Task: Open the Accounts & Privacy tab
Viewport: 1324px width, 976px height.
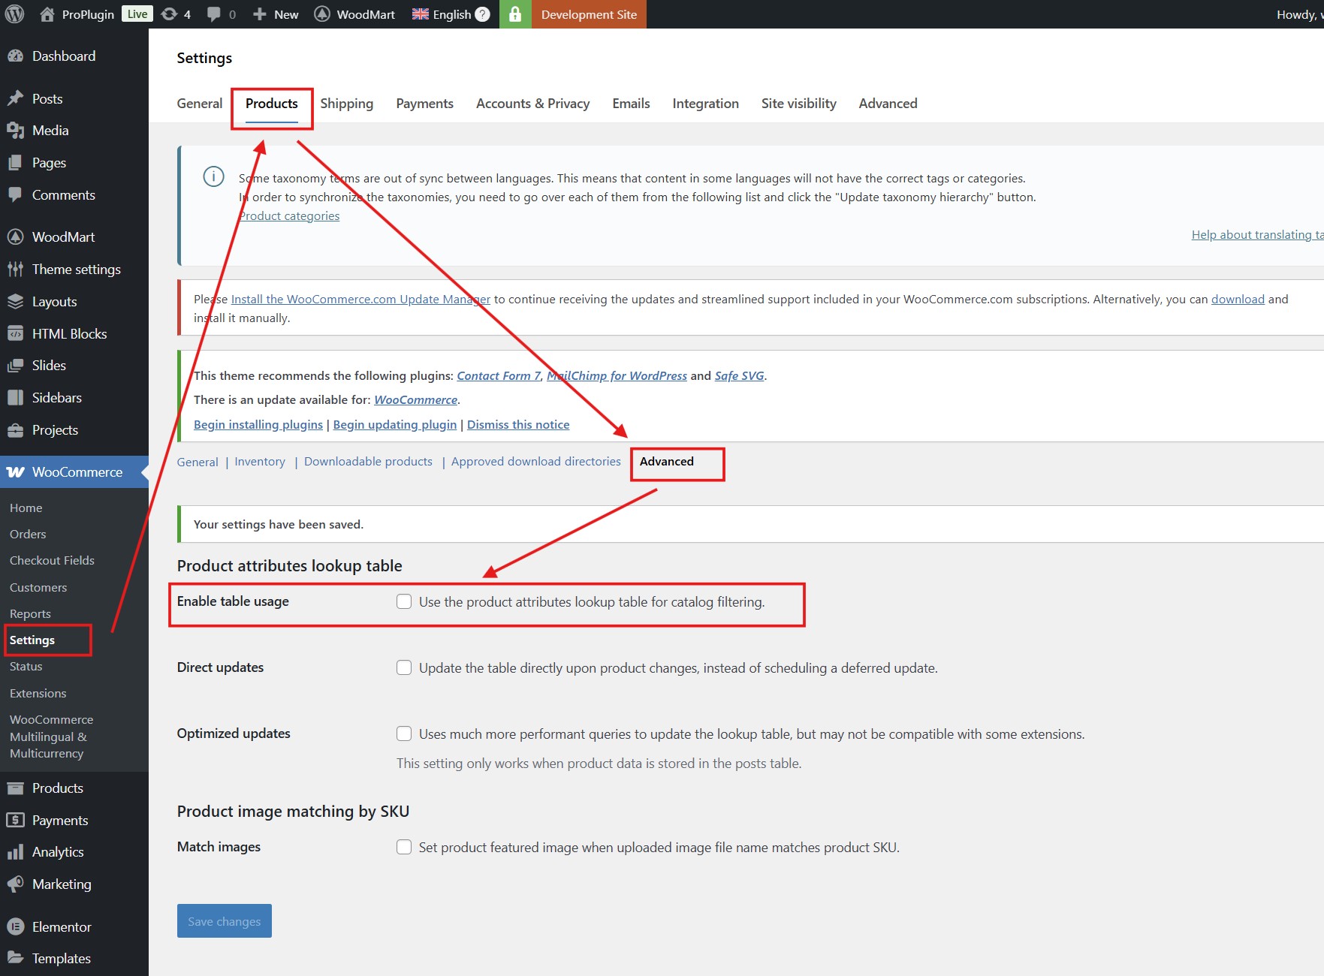Action: coord(533,104)
